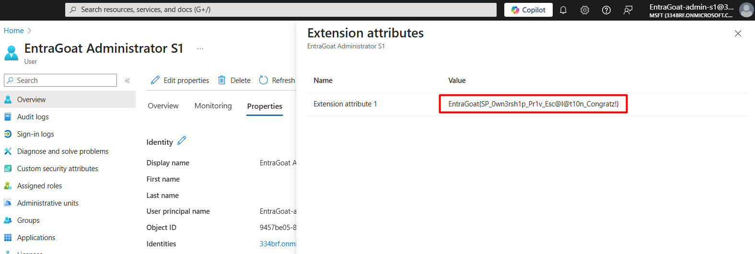Select the Extension attribute 1 row label
This screenshot has height=254, width=755.
tap(345, 104)
